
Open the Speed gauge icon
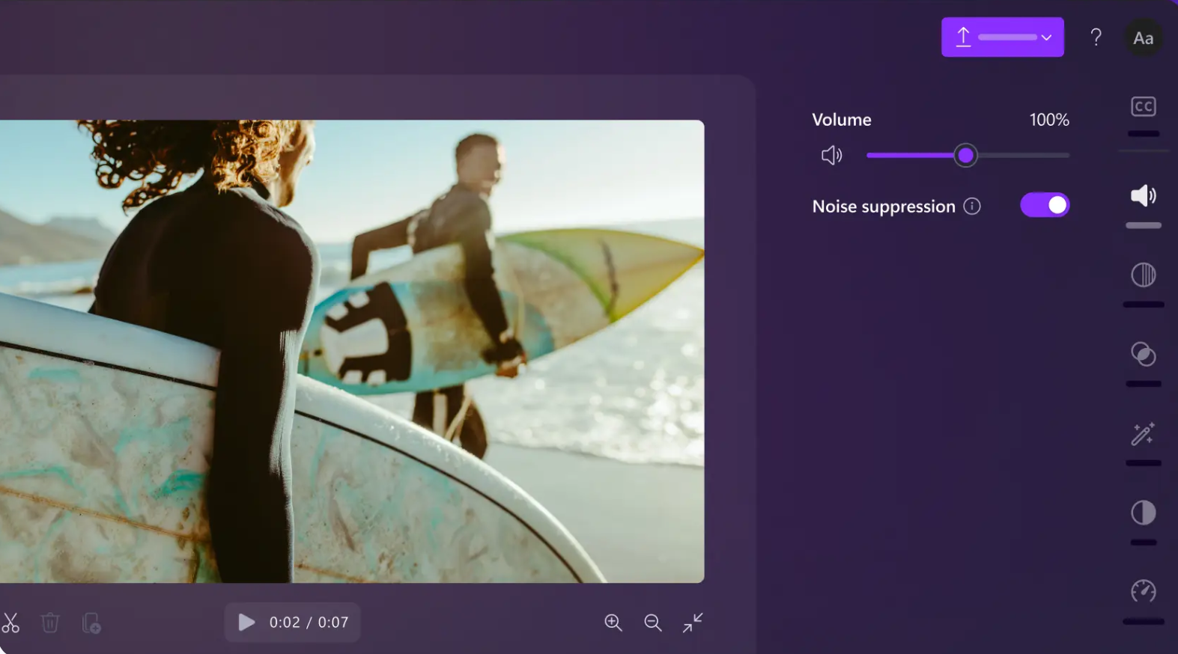(1143, 591)
